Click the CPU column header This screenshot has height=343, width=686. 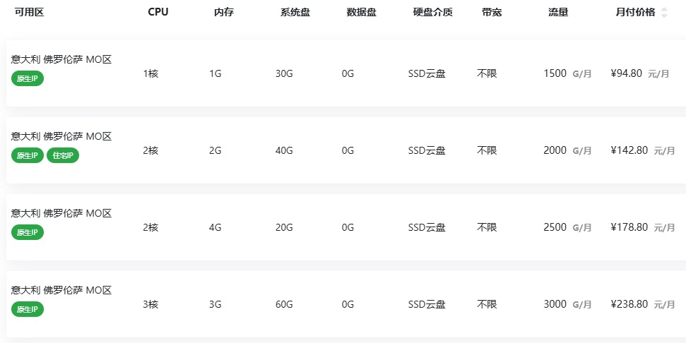[x=158, y=12]
